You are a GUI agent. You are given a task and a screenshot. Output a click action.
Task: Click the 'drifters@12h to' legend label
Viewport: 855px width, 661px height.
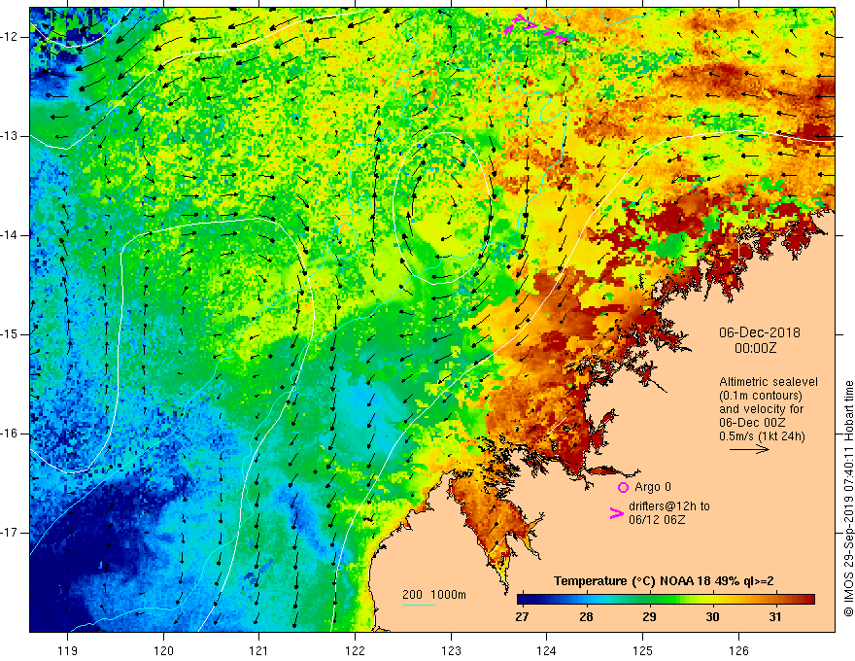[669, 506]
